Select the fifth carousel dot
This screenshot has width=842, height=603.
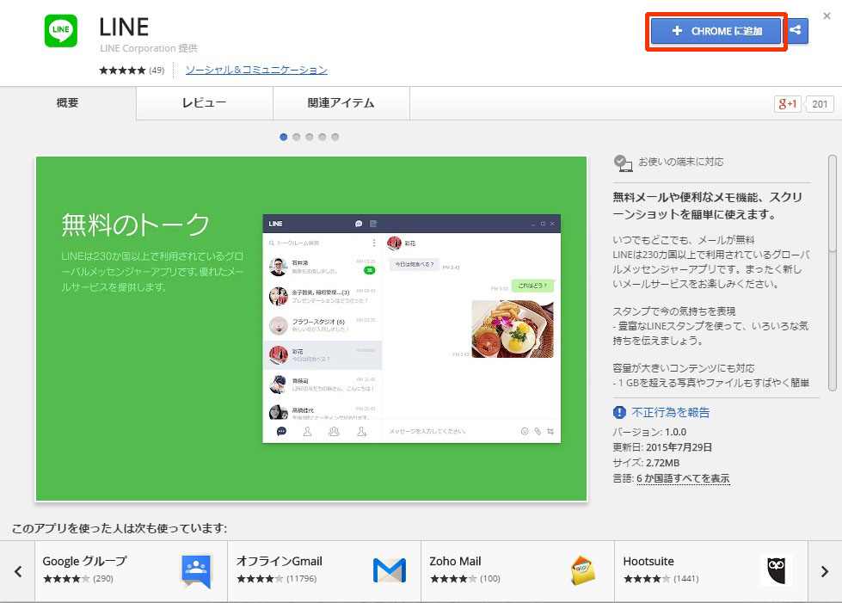(x=335, y=137)
